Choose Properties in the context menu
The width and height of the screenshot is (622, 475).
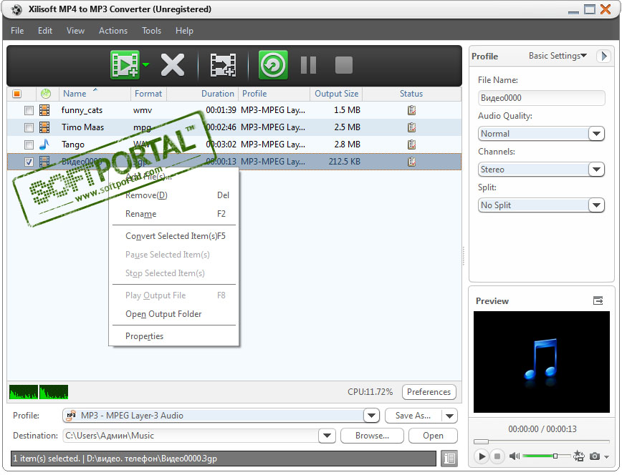tap(174, 336)
